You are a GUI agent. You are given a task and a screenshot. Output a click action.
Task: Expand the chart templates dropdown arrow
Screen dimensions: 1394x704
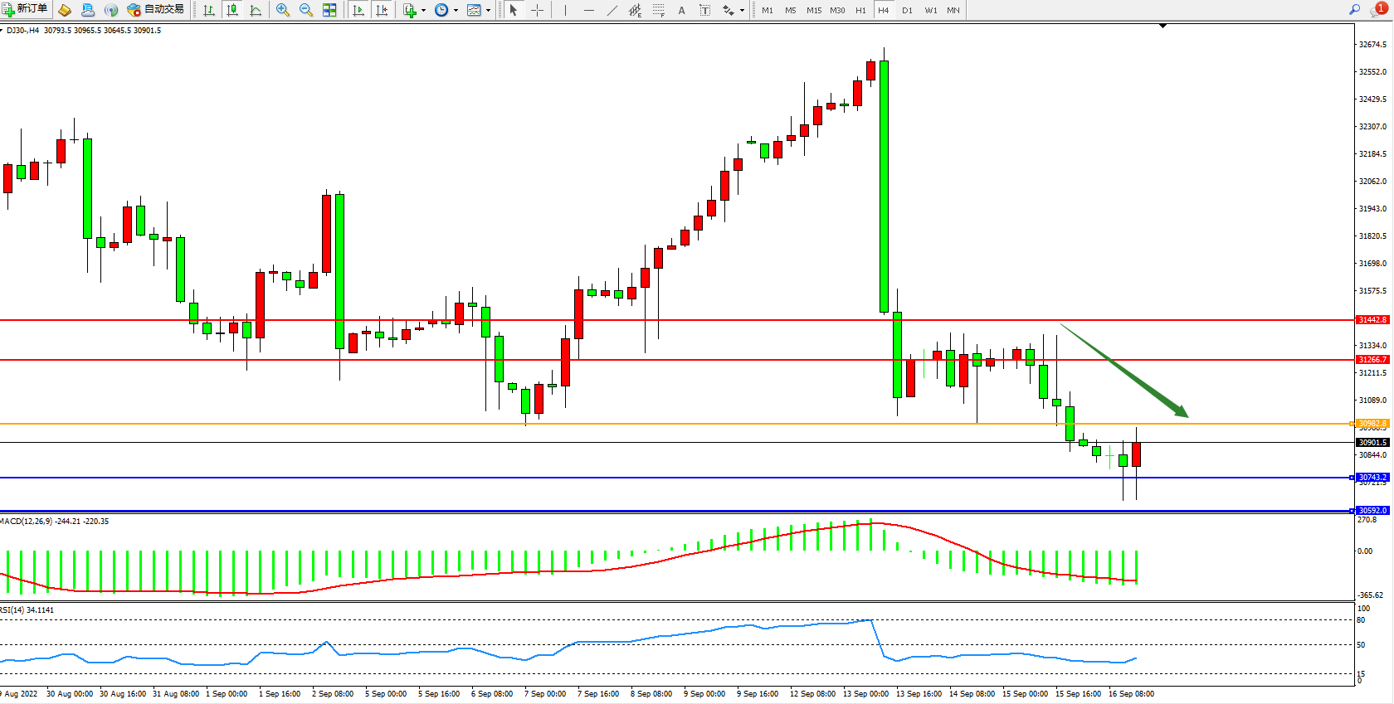tap(488, 10)
